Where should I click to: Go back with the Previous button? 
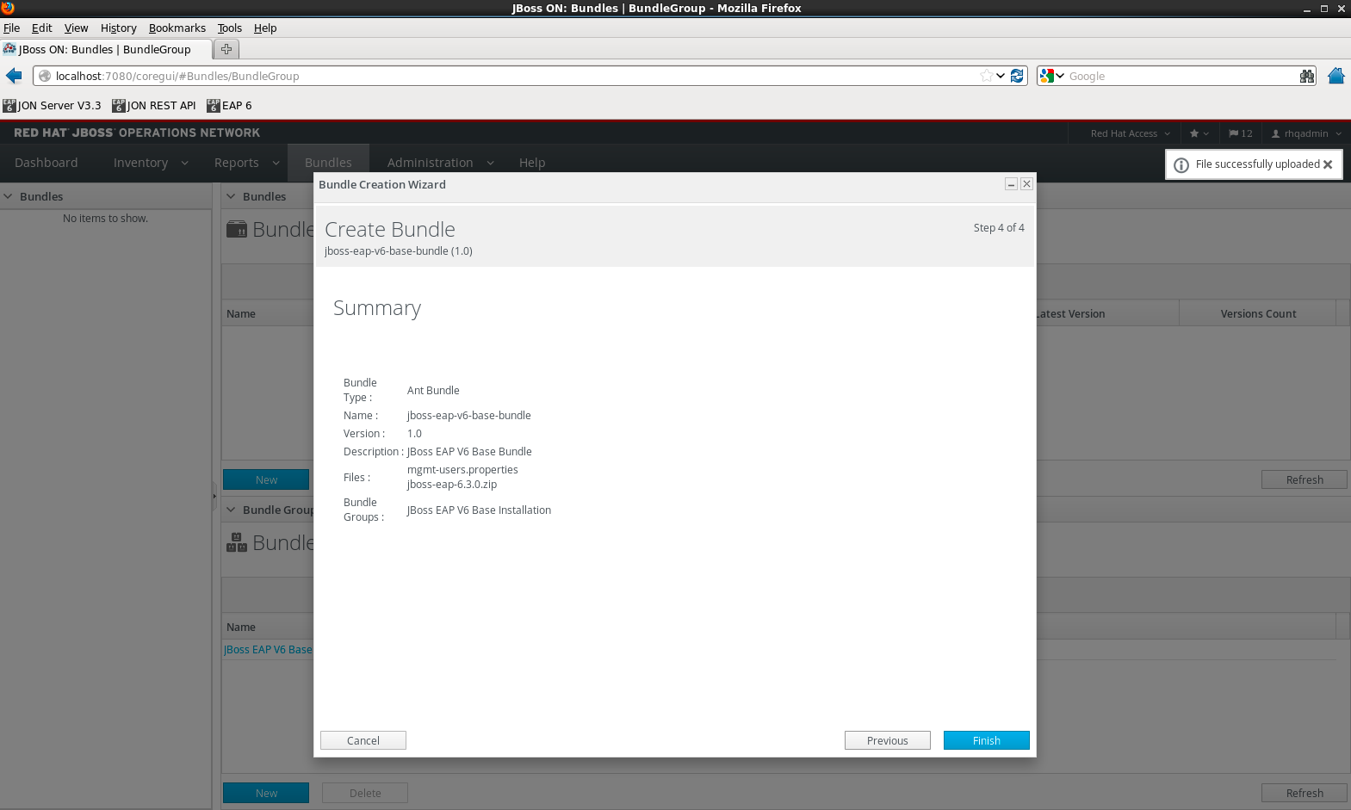[x=888, y=740]
